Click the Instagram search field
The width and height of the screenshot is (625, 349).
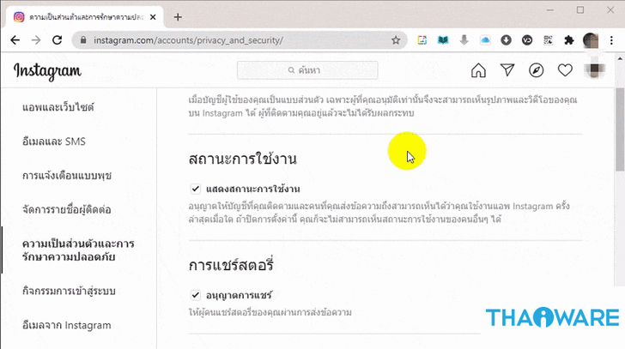point(307,70)
